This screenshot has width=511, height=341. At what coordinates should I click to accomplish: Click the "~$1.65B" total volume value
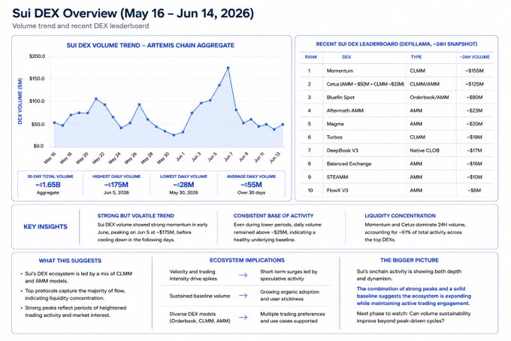click(48, 185)
